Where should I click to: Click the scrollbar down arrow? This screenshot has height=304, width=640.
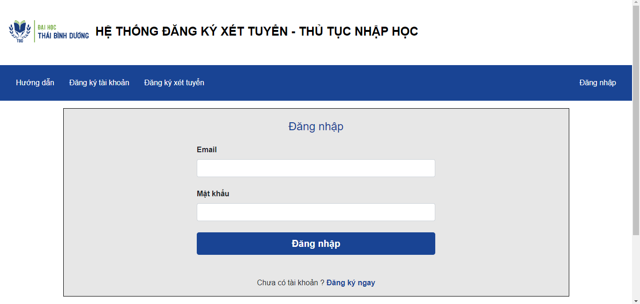point(636,300)
